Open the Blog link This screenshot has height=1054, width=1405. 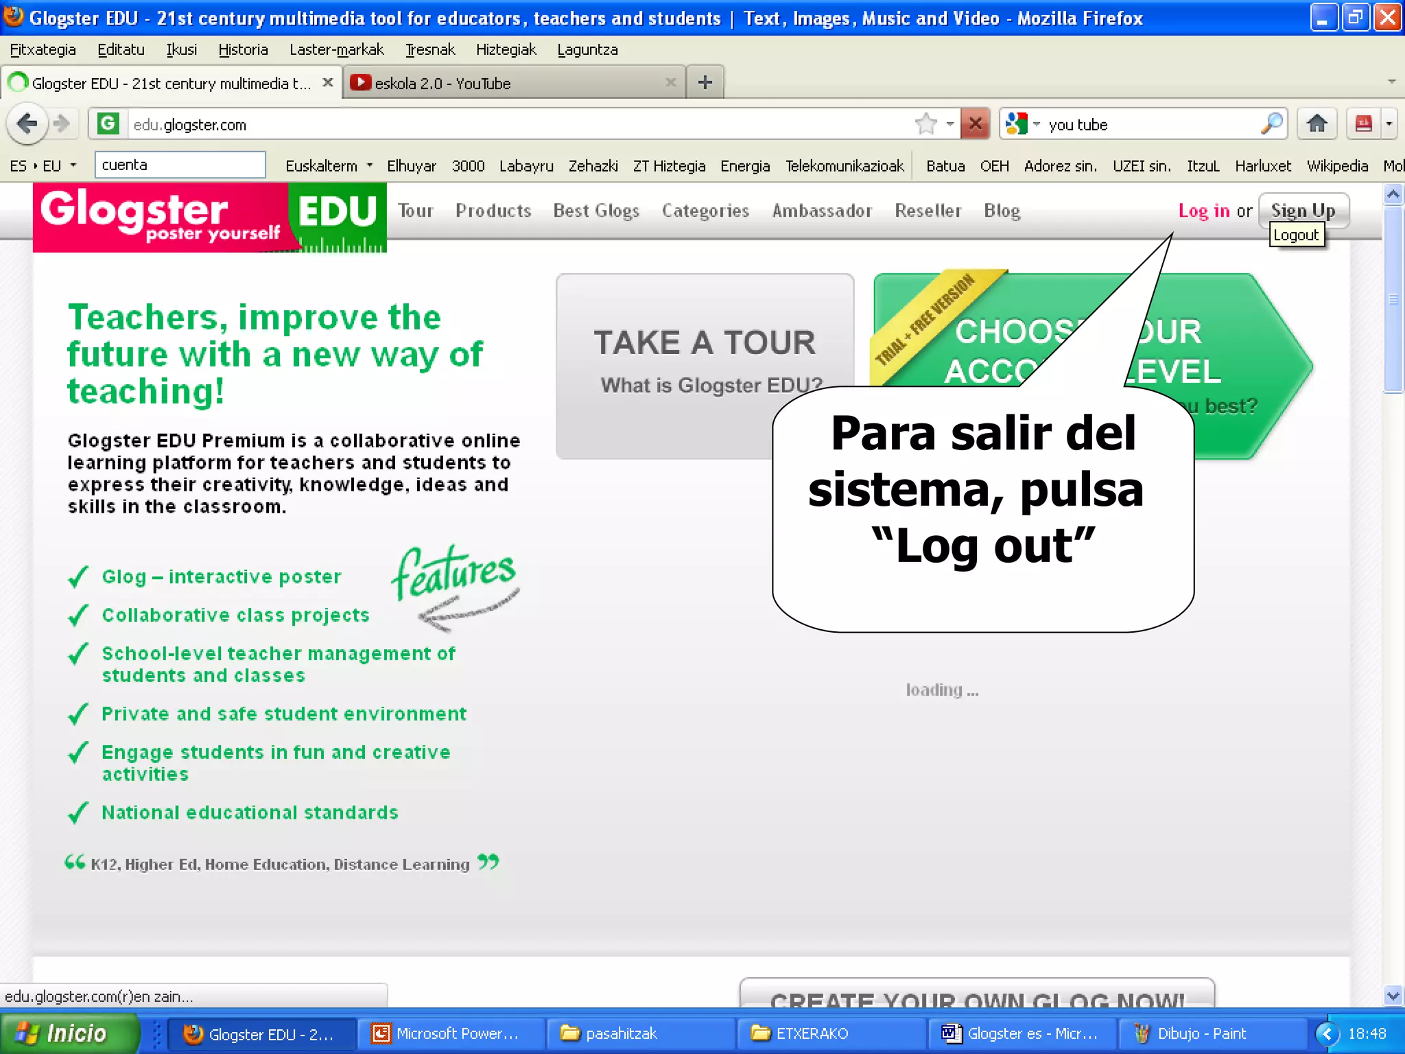click(1002, 210)
